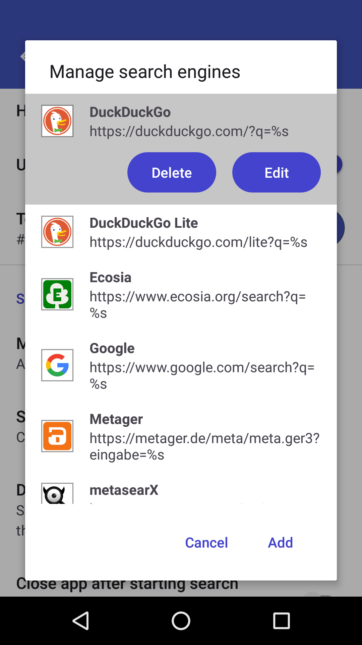The height and width of the screenshot is (645, 362).
Task: Edit the DuckDuckGo search engine
Action: coord(277,173)
